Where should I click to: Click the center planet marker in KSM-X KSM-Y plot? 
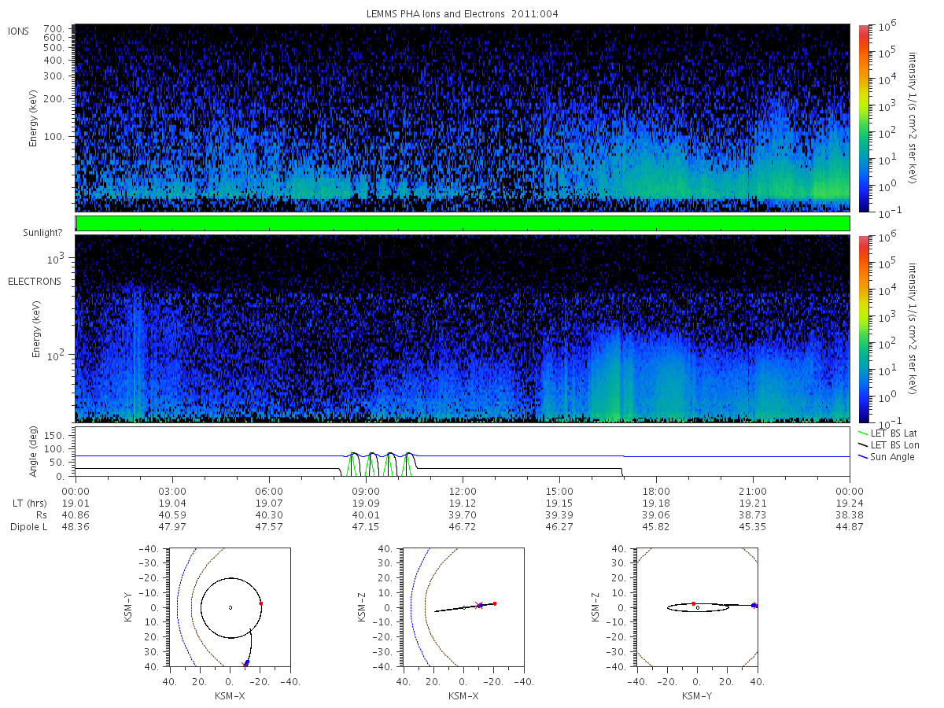[x=230, y=607]
